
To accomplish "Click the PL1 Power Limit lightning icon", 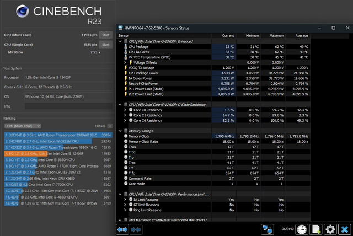I will click(126, 89).
